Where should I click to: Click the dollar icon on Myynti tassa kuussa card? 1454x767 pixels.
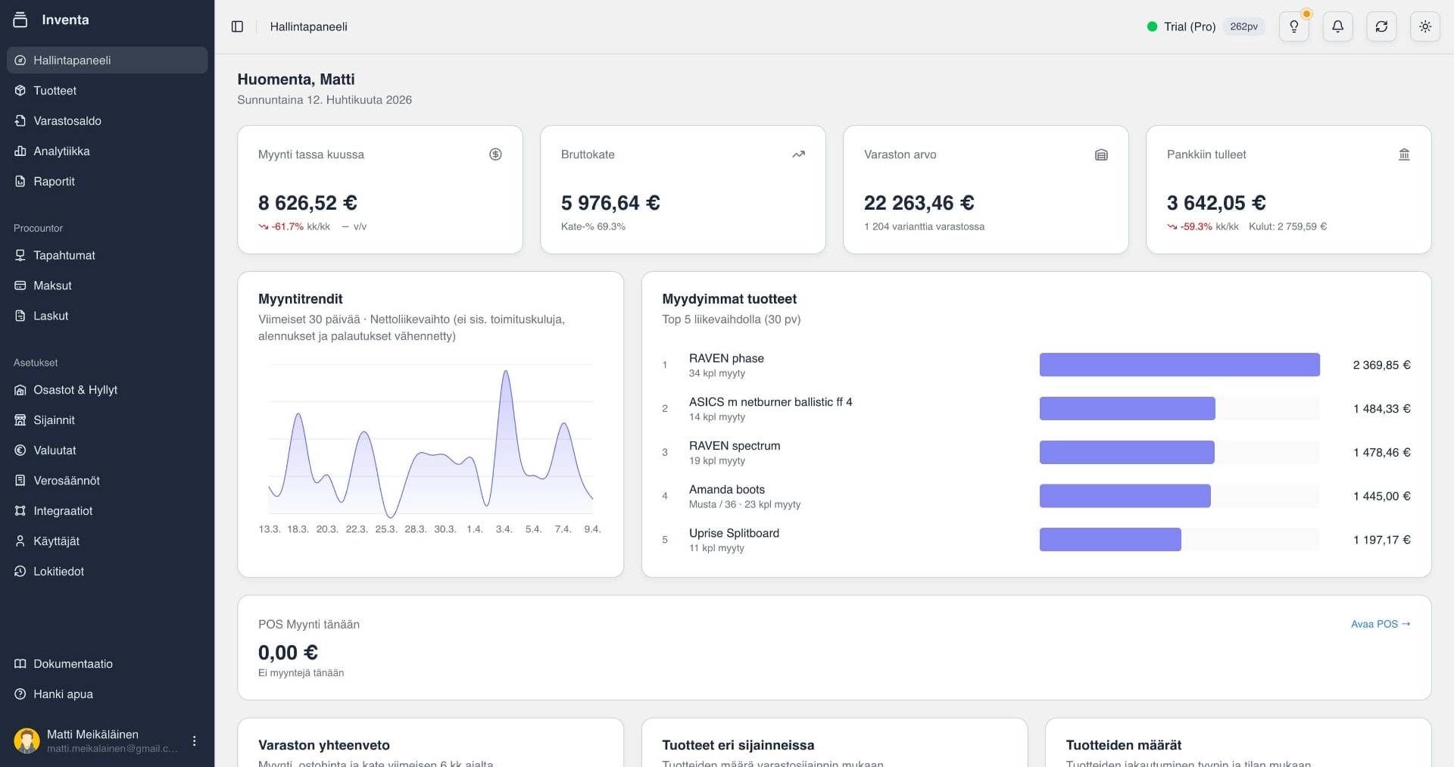(495, 154)
